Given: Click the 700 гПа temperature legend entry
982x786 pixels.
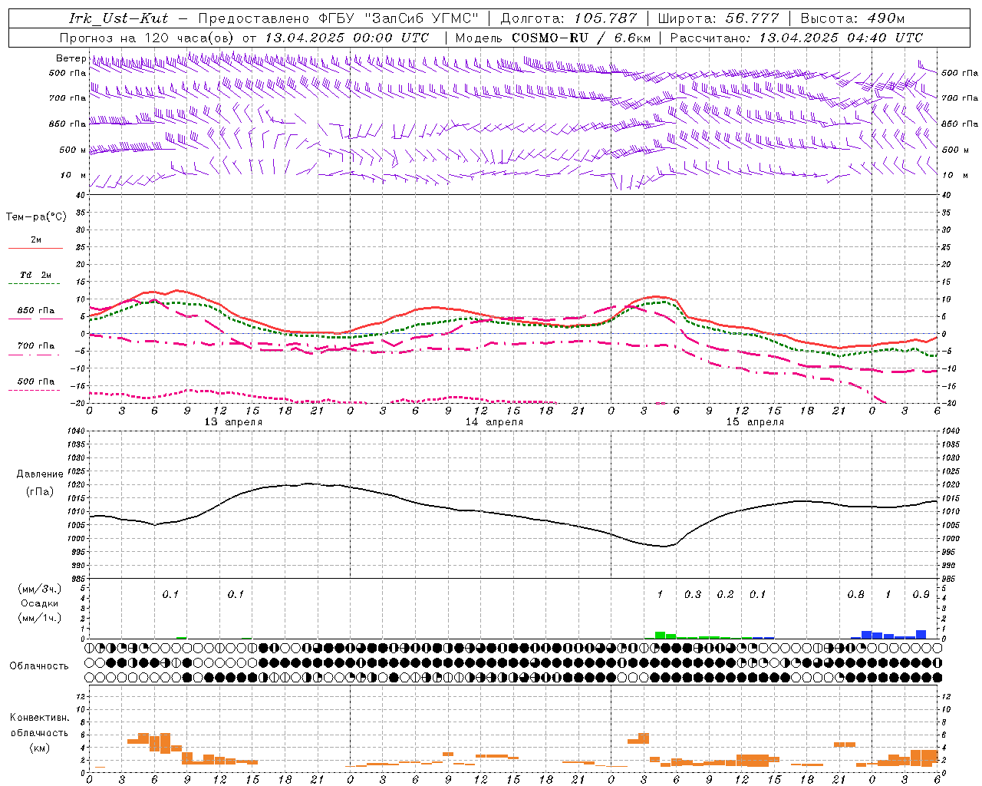Looking at the screenshot, I should [36, 346].
